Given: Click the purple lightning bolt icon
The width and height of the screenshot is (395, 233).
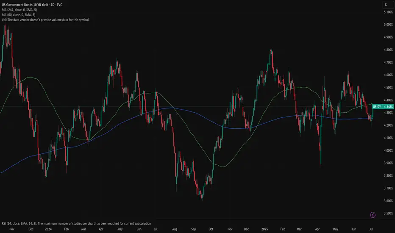Looking at the screenshot, I should [x=373, y=215].
